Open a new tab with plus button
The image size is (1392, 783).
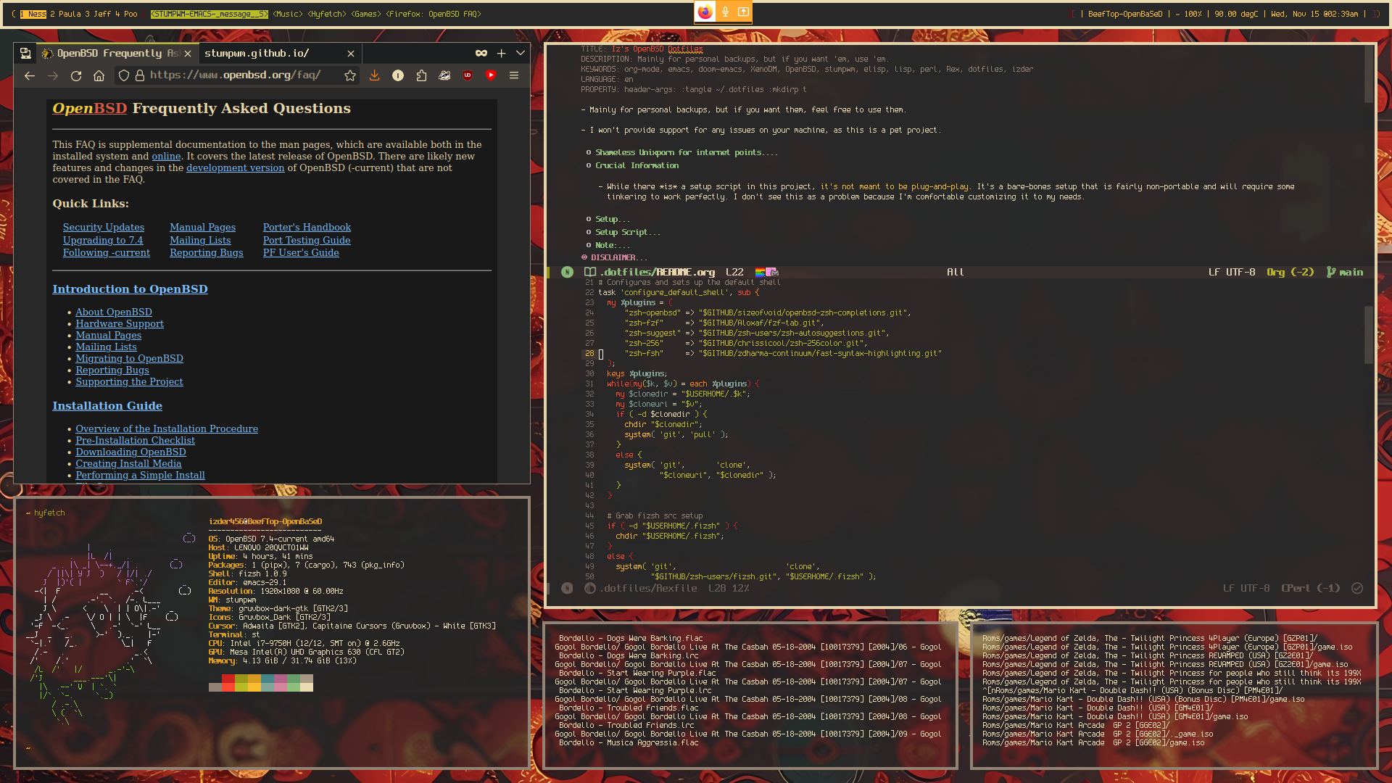pyautogui.click(x=501, y=53)
